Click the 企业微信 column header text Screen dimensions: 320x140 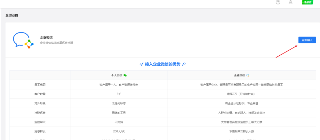pyautogui.click(x=239, y=75)
